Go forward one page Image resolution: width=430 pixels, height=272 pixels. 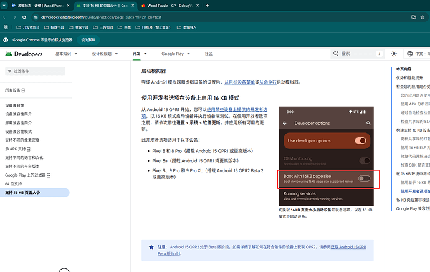coord(14,17)
